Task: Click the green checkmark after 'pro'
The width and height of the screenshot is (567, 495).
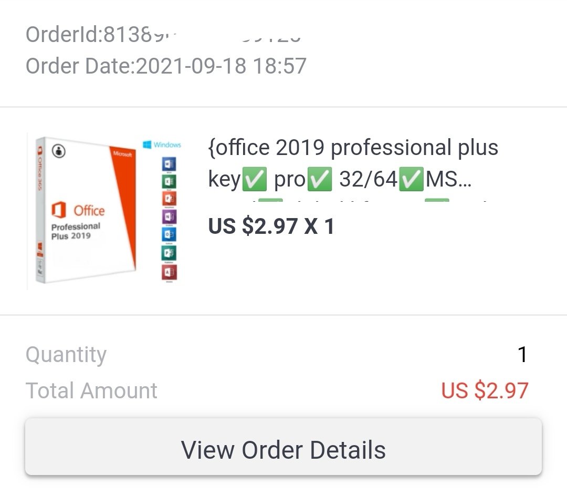Action: pos(320,179)
